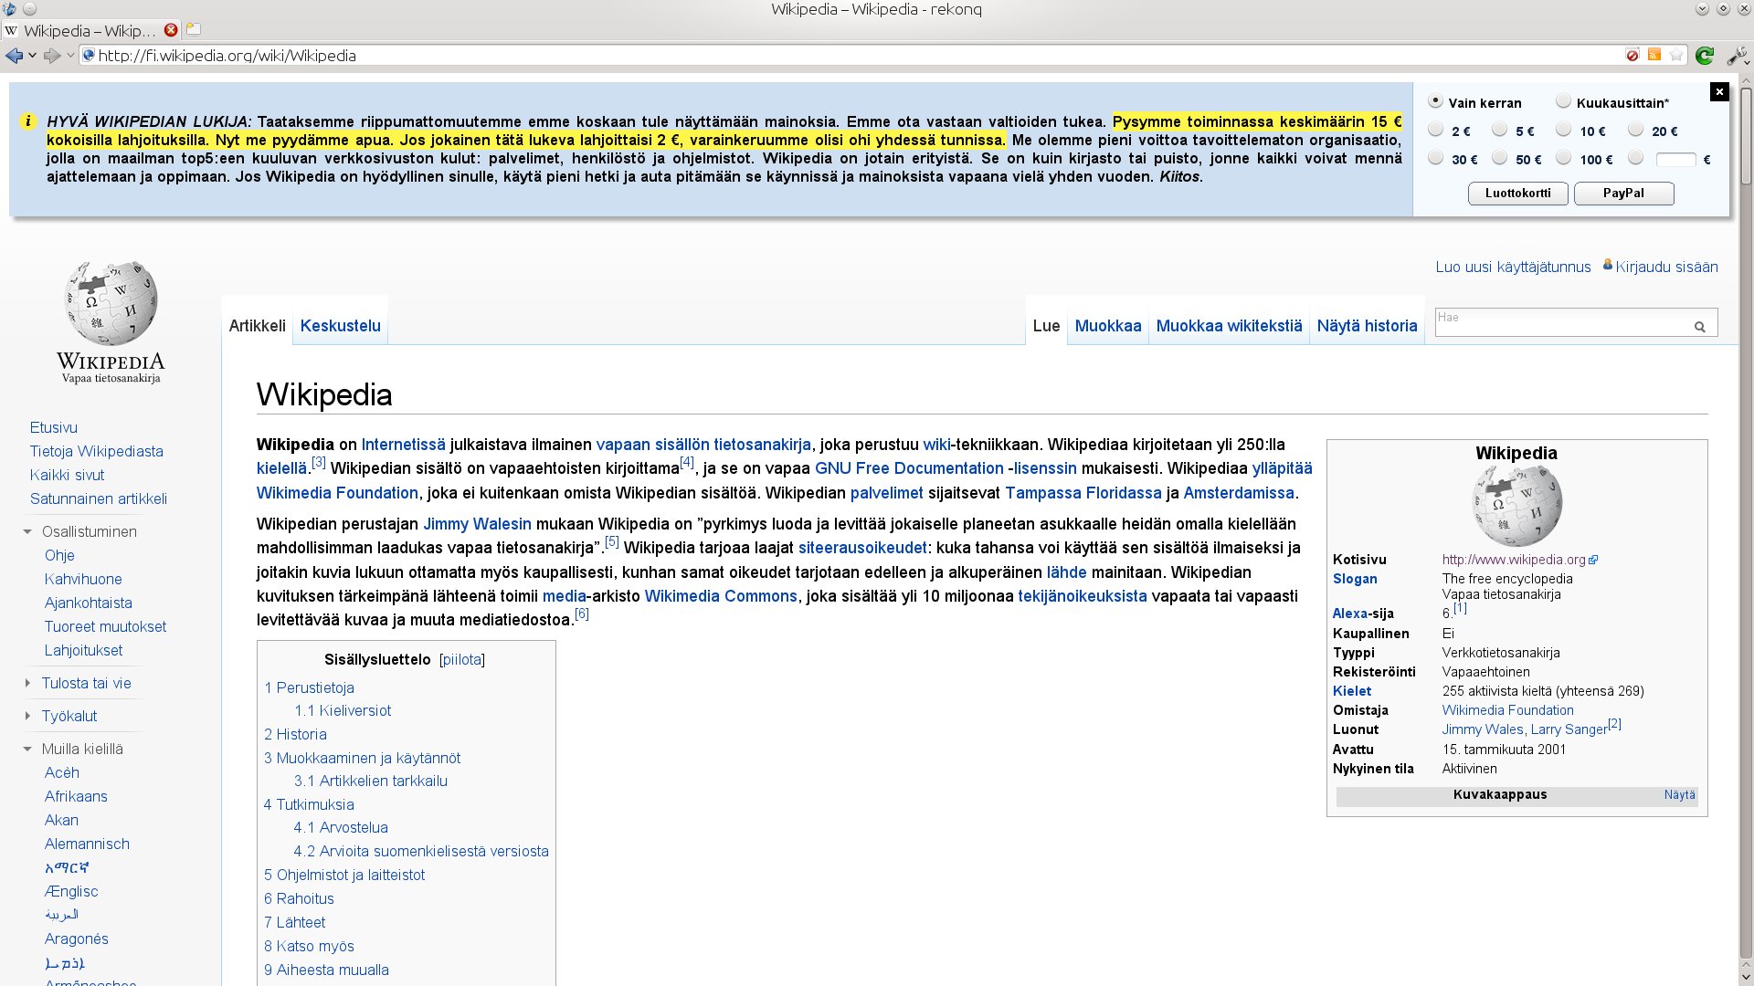The image size is (1754, 986).
Task: Choose the 50 € donation amount
Action: (1500, 158)
